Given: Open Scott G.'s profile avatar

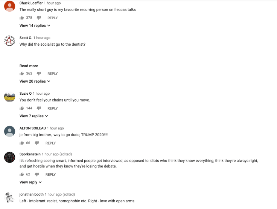Looking at the screenshot, I should [9, 41].
